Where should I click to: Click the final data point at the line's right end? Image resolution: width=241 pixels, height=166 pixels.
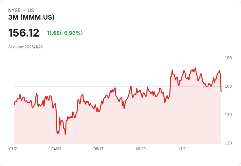click(221, 91)
